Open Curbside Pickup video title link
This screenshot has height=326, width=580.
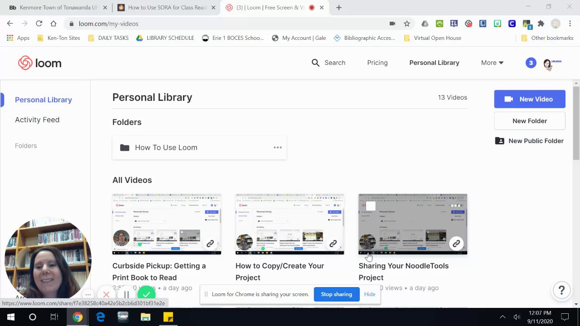point(159,272)
